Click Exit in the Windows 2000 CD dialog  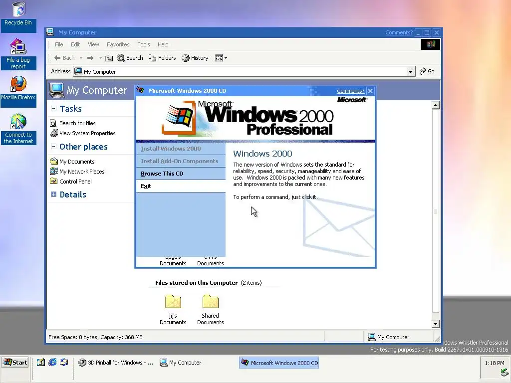point(181,186)
